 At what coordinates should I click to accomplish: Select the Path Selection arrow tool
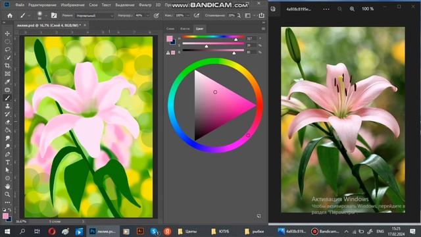pyautogui.click(x=7, y=170)
